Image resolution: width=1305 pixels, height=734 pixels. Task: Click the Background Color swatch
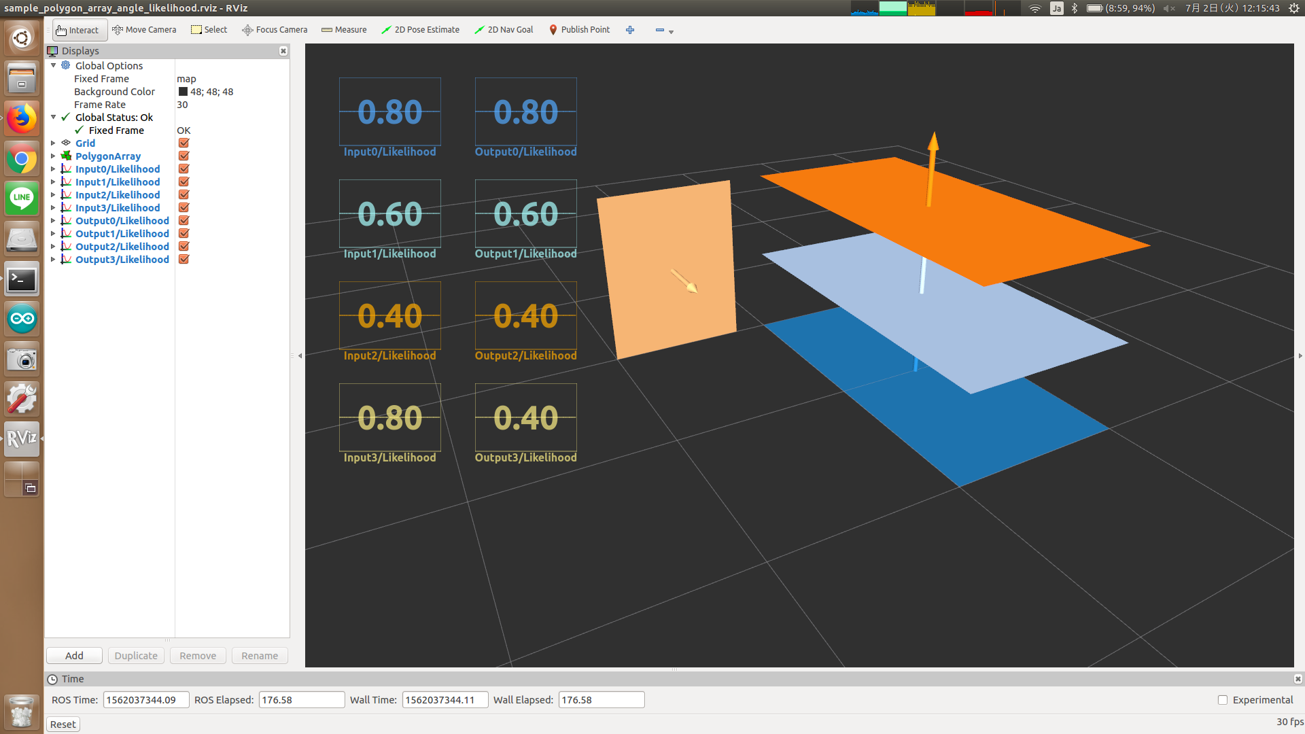click(183, 92)
